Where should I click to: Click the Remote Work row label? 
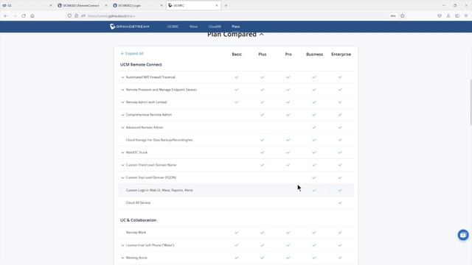[136, 233]
